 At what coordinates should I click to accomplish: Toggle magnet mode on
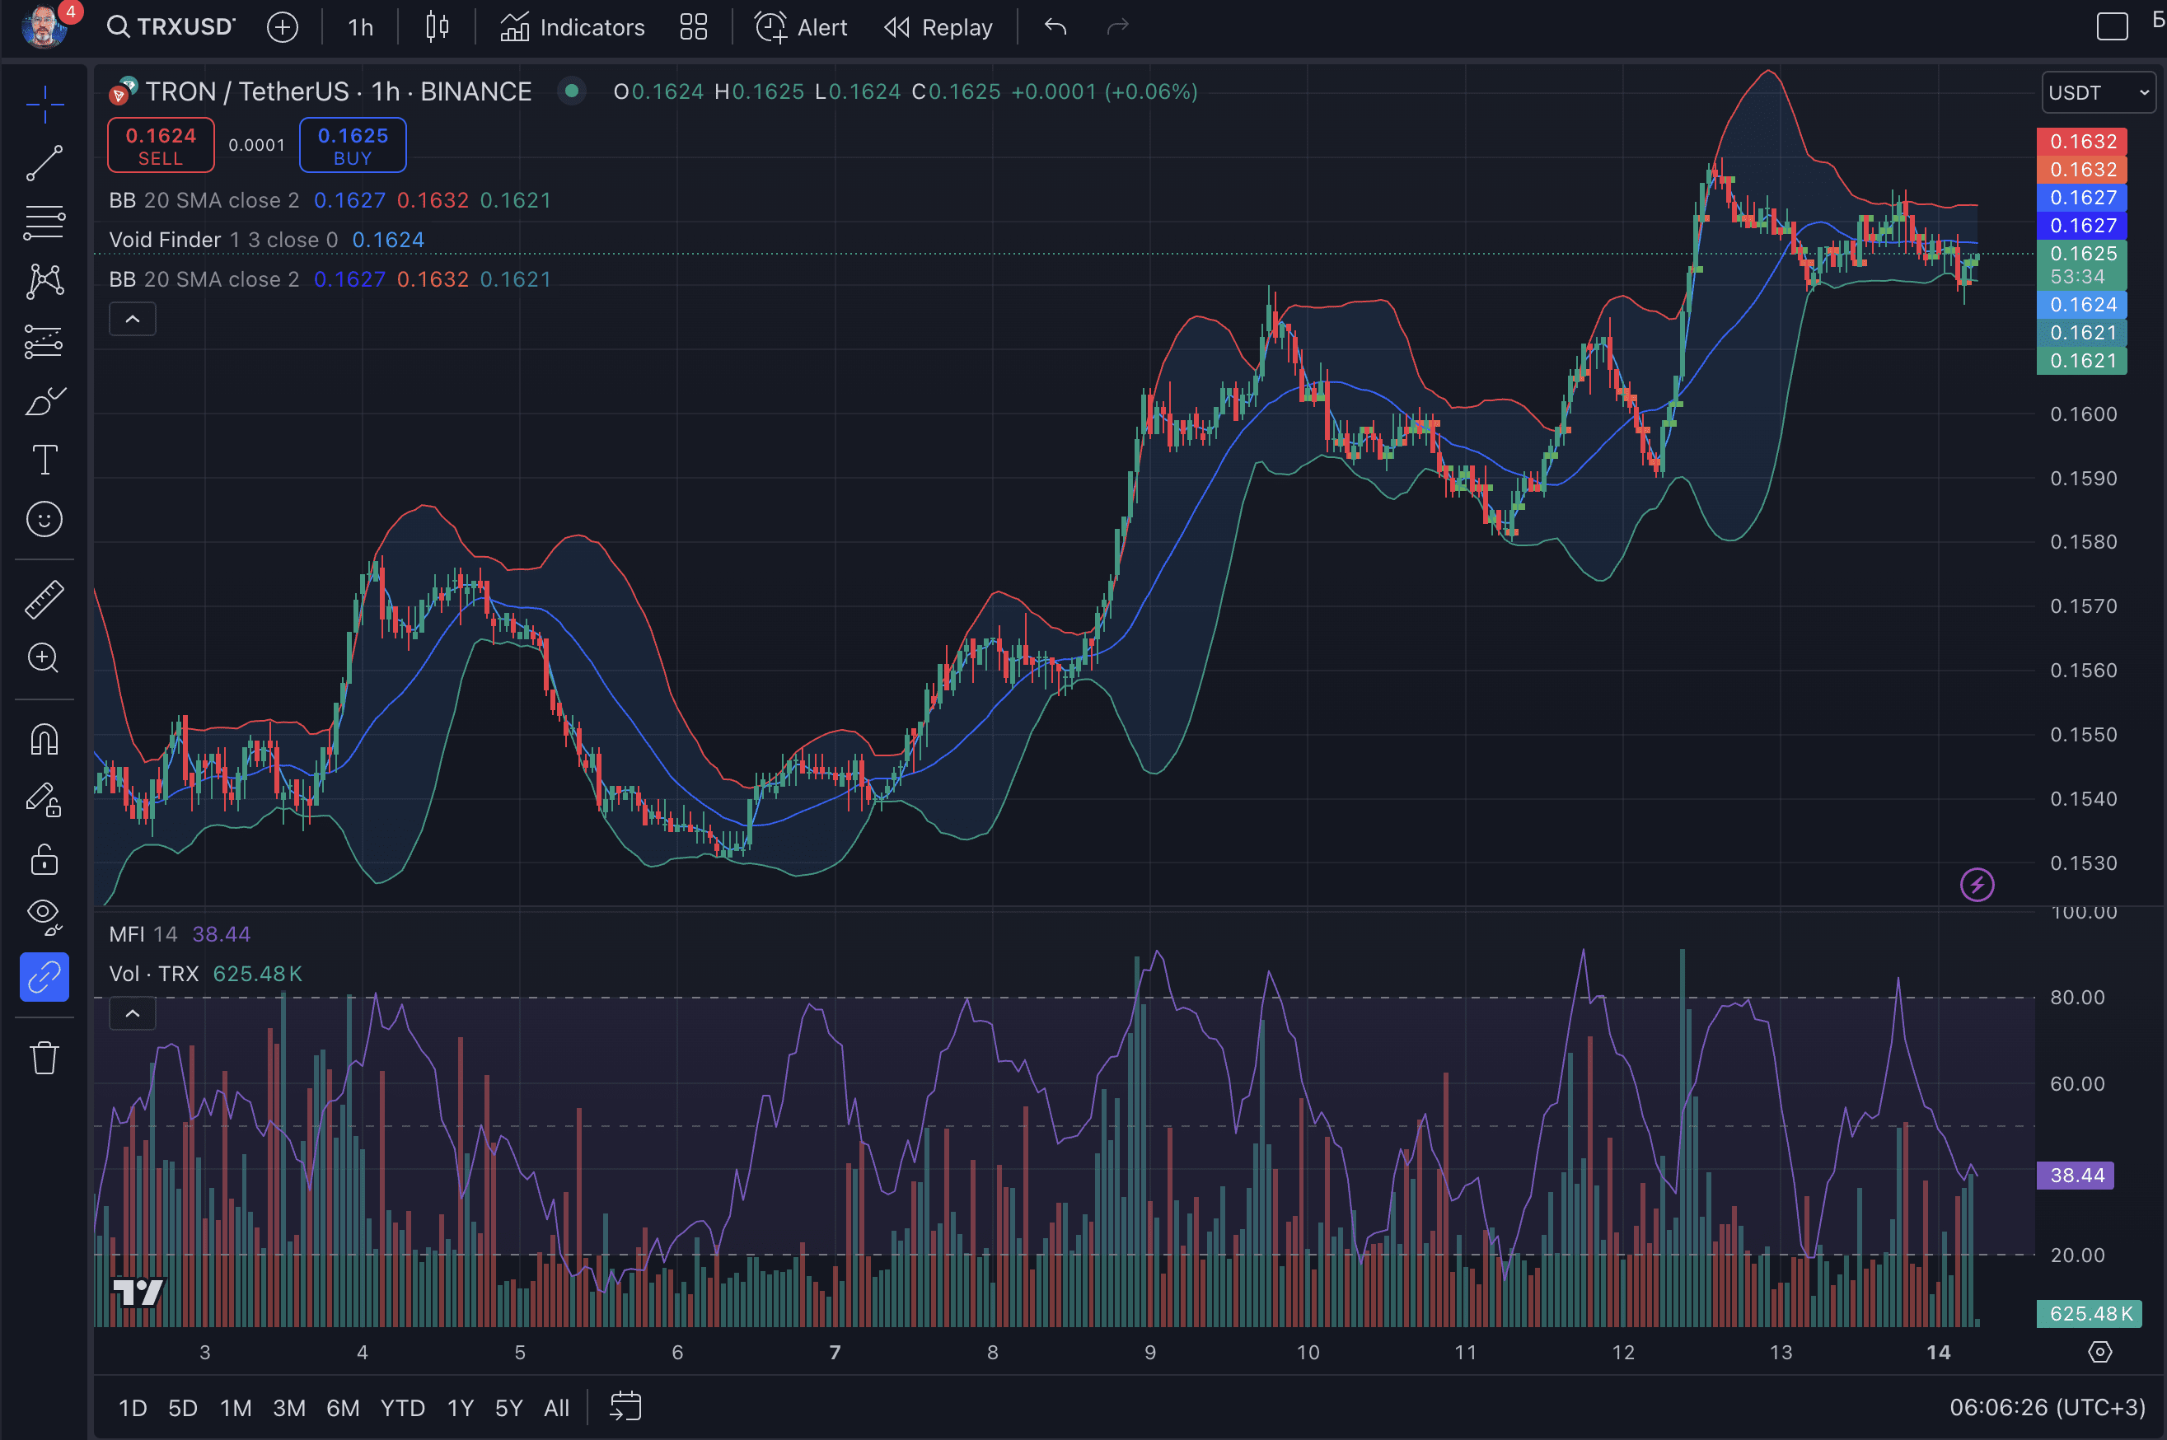coord(44,739)
